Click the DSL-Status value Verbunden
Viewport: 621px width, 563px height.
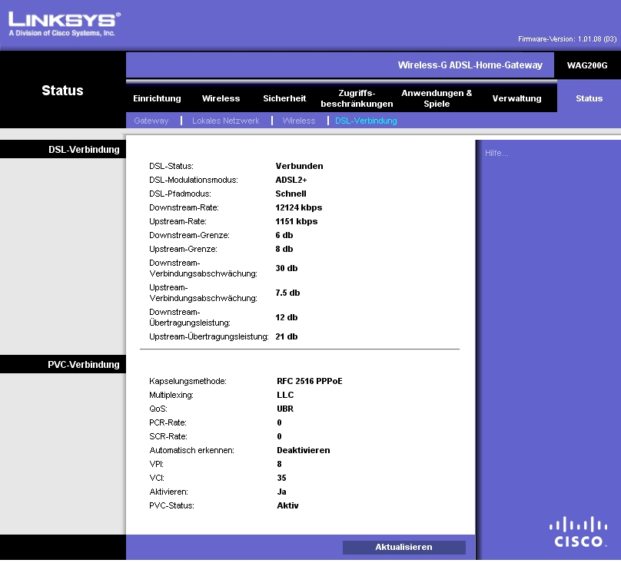tap(299, 166)
